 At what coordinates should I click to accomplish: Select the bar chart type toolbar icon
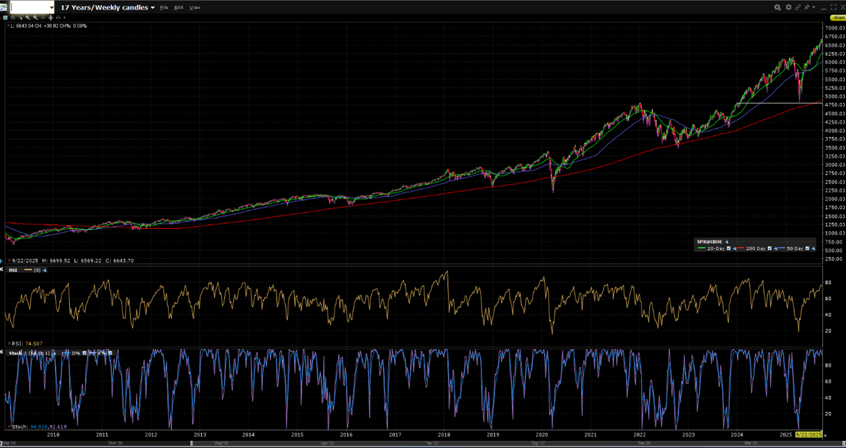tap(13, 18)
